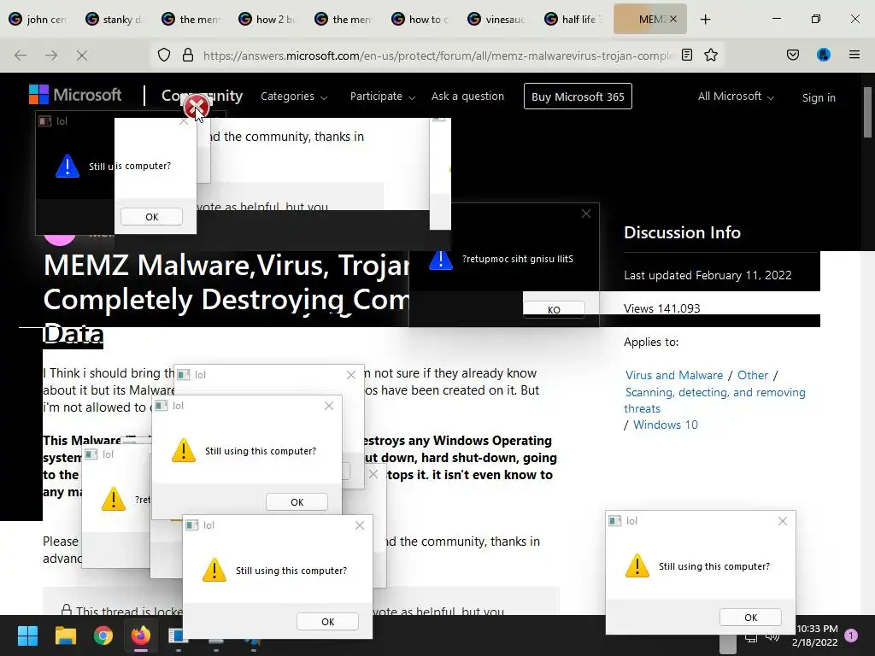Open notification badge in taskbar
The image size is (875, 656).
click(851, 635)
